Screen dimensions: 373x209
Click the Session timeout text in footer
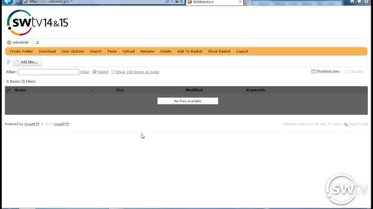click(x=312, y=124)
